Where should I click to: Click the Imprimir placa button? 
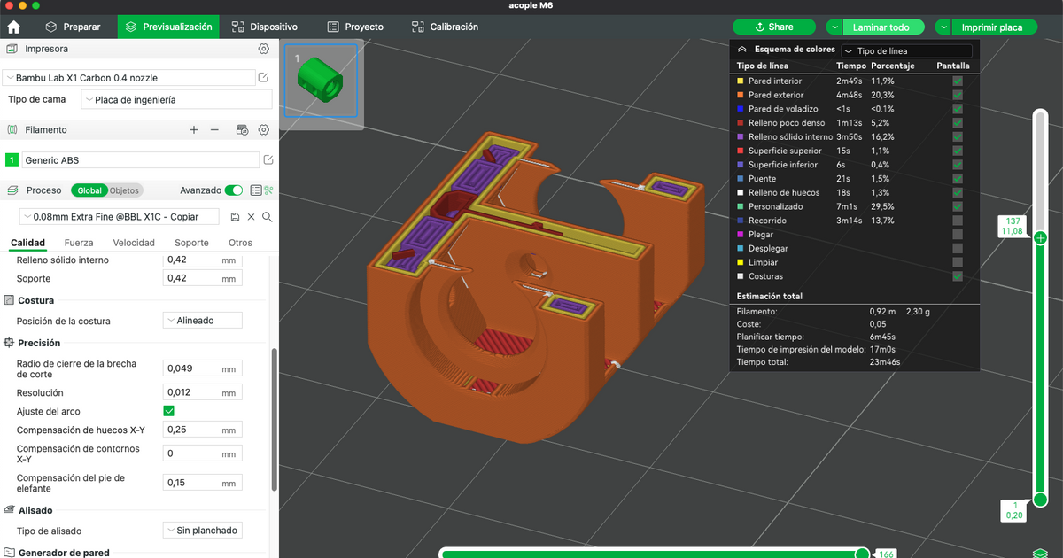pos(991,27)
